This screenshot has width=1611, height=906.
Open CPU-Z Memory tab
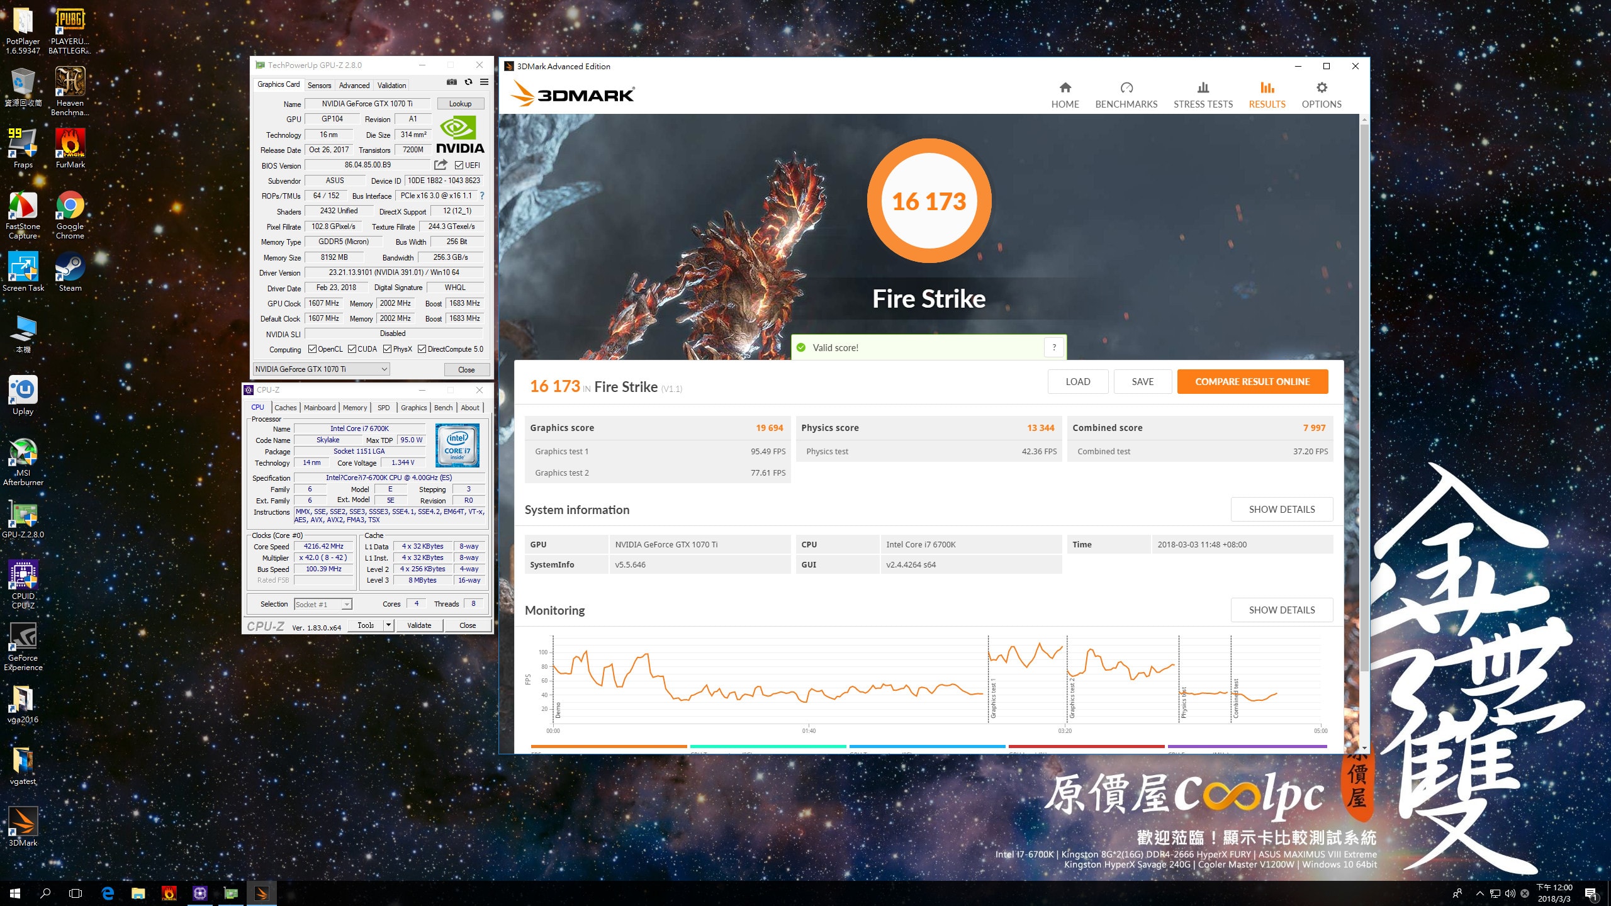coord(355,408)
